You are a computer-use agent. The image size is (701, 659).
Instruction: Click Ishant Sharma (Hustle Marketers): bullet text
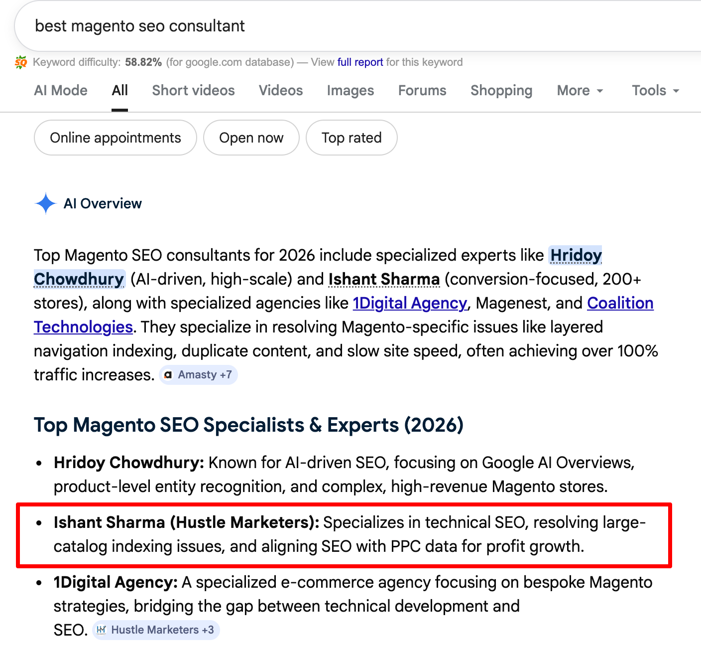tap(187, 522)
